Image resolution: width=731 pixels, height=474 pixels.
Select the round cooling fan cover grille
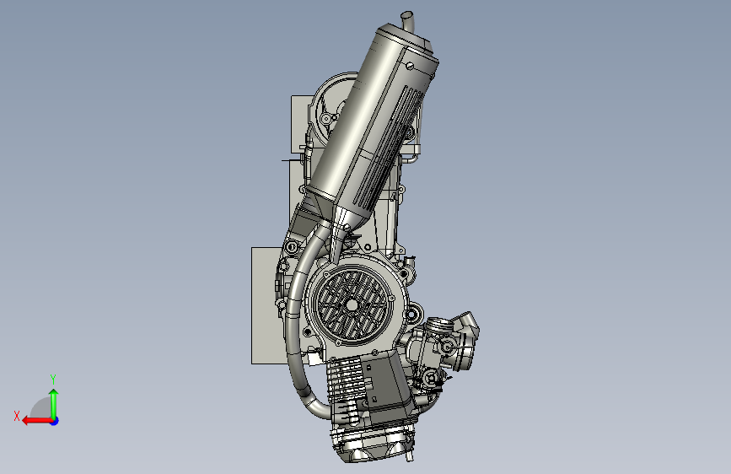click(x=353, y=305)
